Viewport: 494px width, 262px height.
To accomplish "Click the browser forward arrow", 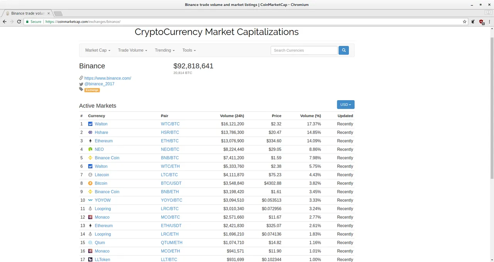I will click(12, 22).
